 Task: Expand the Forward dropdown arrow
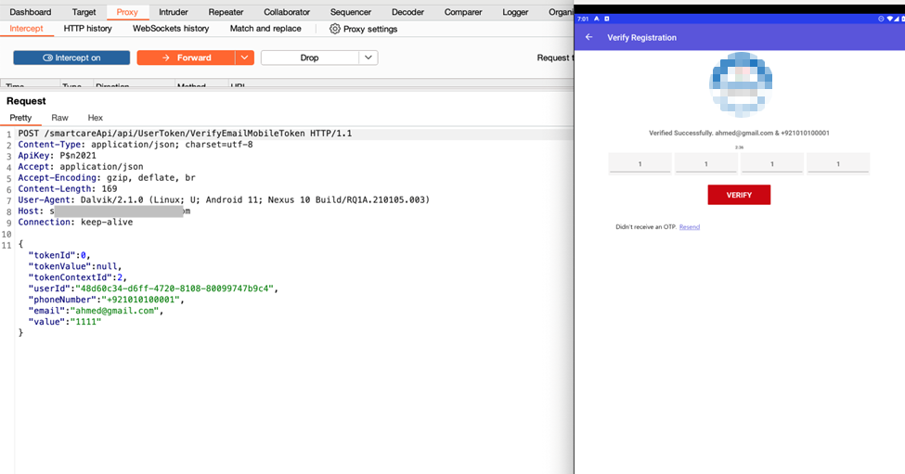[x=245, y=58]
